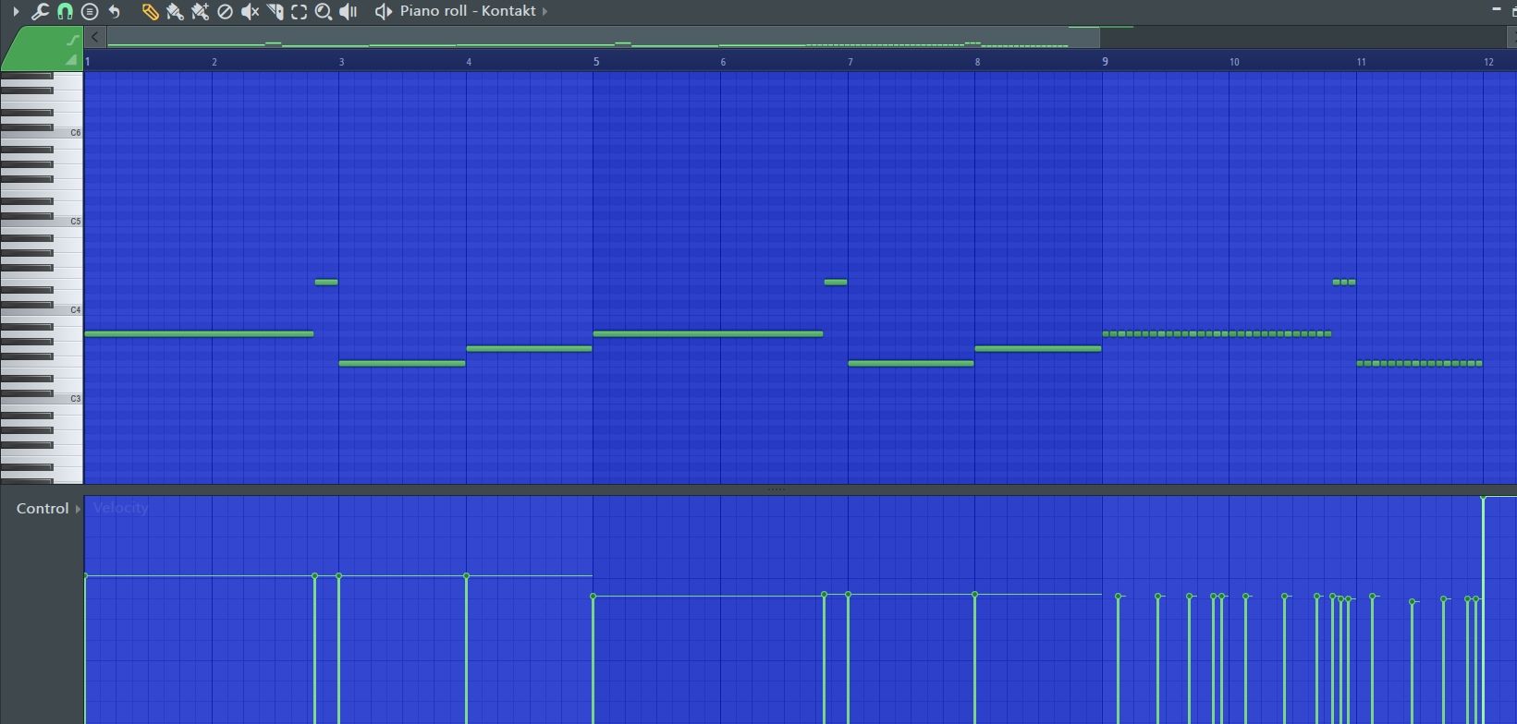
Task: Click the speaker icon beside Piano roll title
Action: pos(383,12)
